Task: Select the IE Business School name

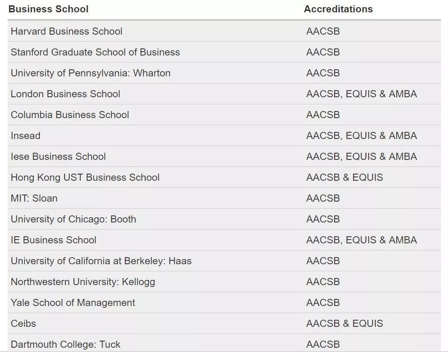Action: pyautogui.click(x=54, y=240)
